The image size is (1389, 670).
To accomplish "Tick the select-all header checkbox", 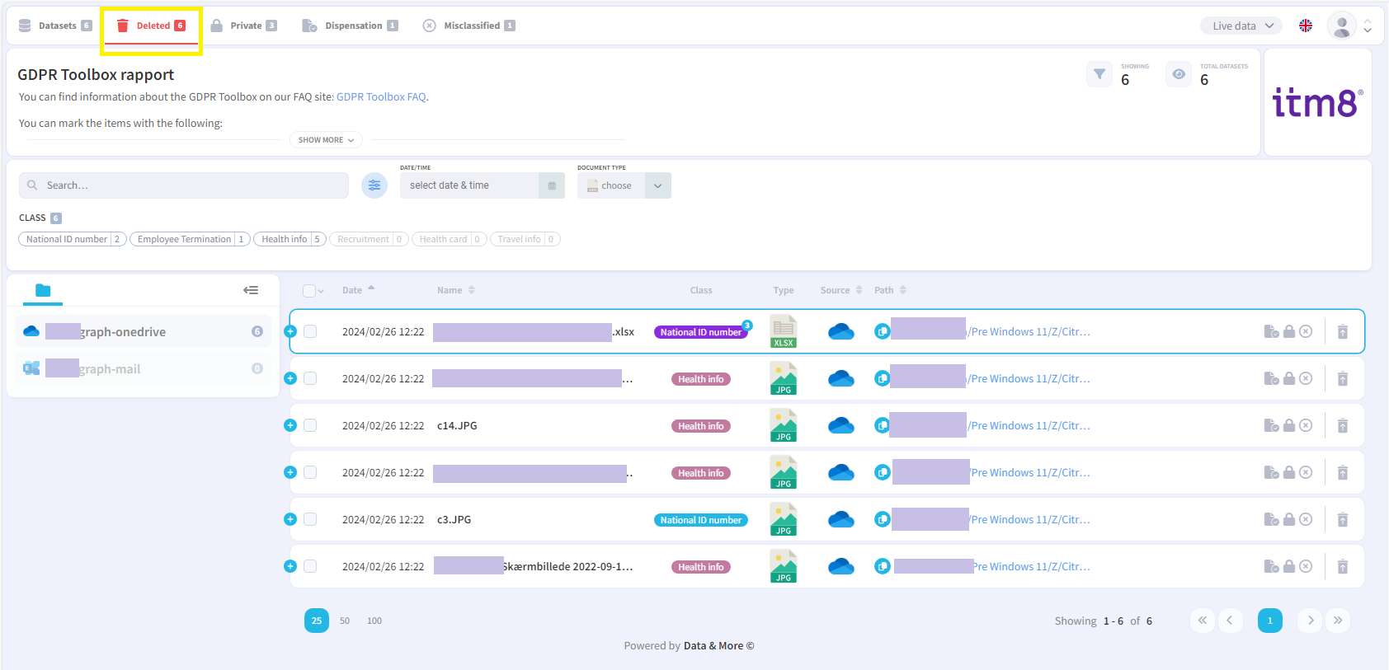I will pos(309,290).
